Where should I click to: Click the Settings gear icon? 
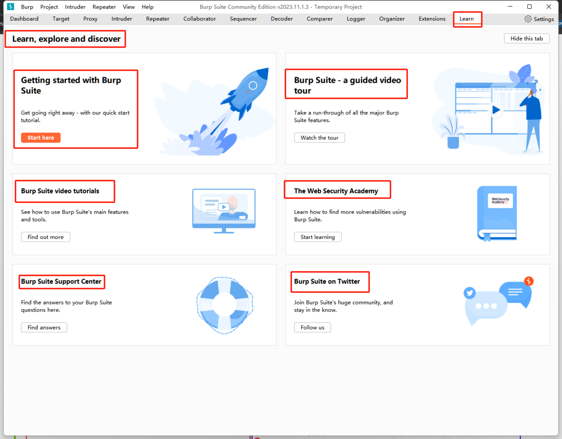click(x=528, y=19)
